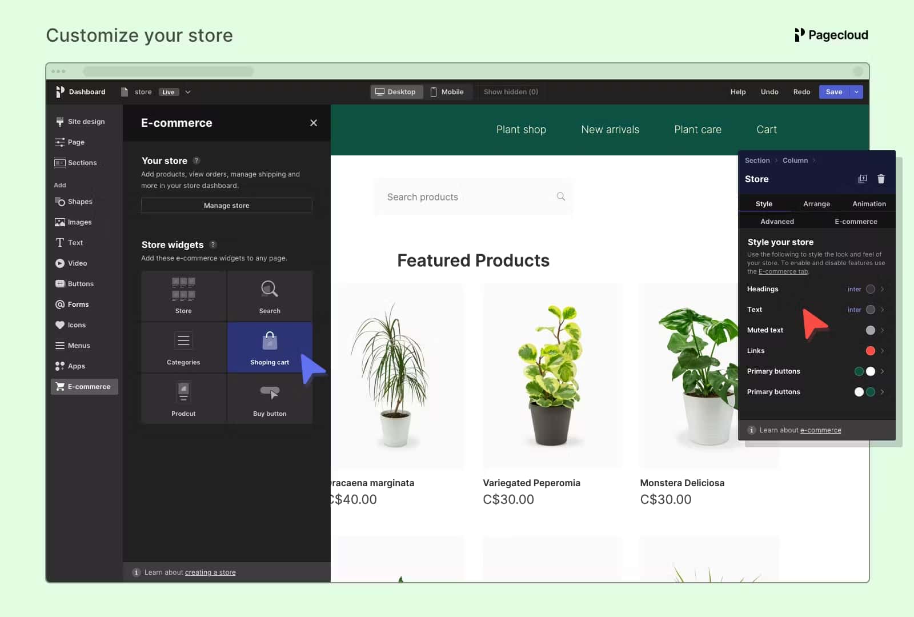This screenshot has height=617, width=914.
Task: Click the search magnifier icon in Search products
Action: (x=561, y=197)
